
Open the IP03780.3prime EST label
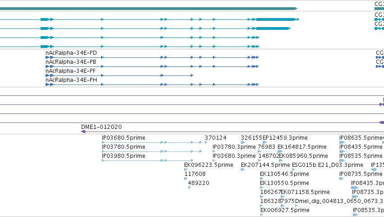tap(234, 147)
